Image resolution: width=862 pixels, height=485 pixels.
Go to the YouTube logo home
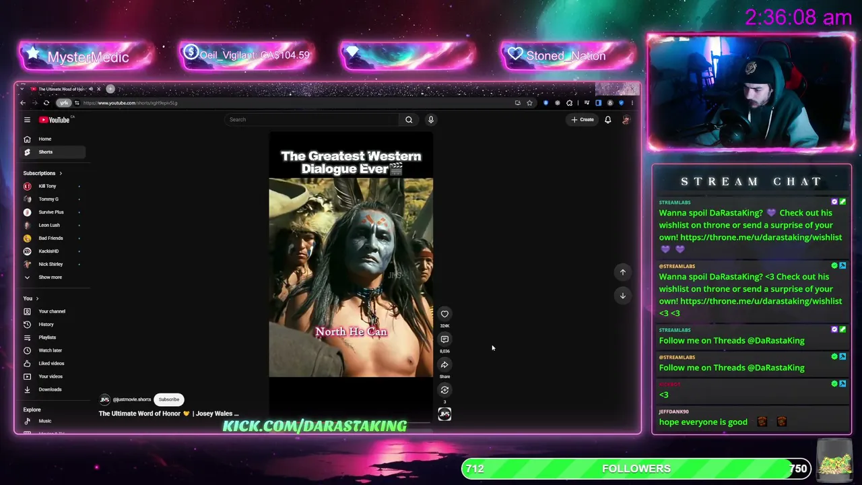(x=55, y=120)
